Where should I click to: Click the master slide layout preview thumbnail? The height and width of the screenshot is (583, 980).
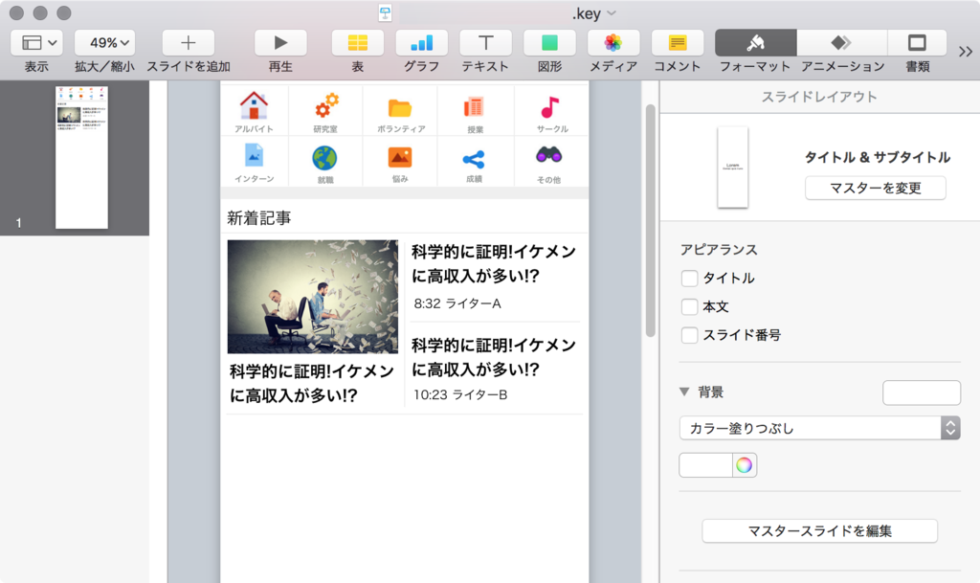[732, 167]
